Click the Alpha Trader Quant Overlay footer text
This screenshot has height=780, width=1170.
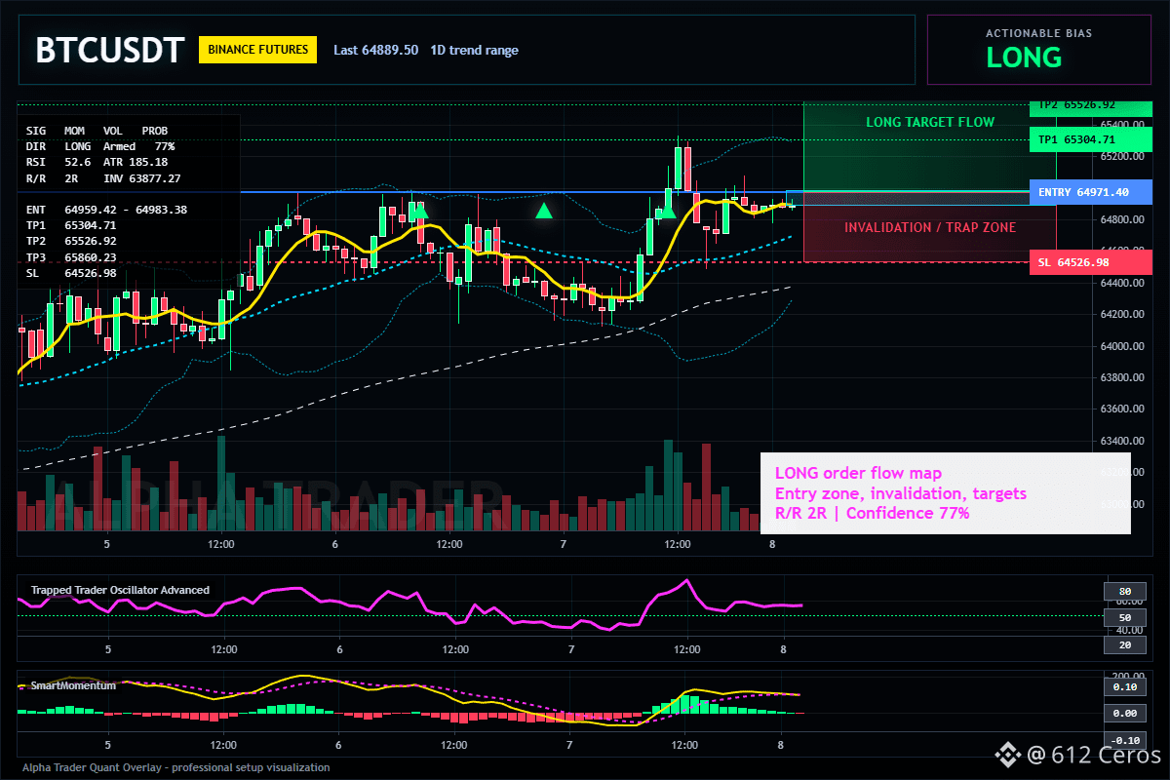tap(176, 767)
